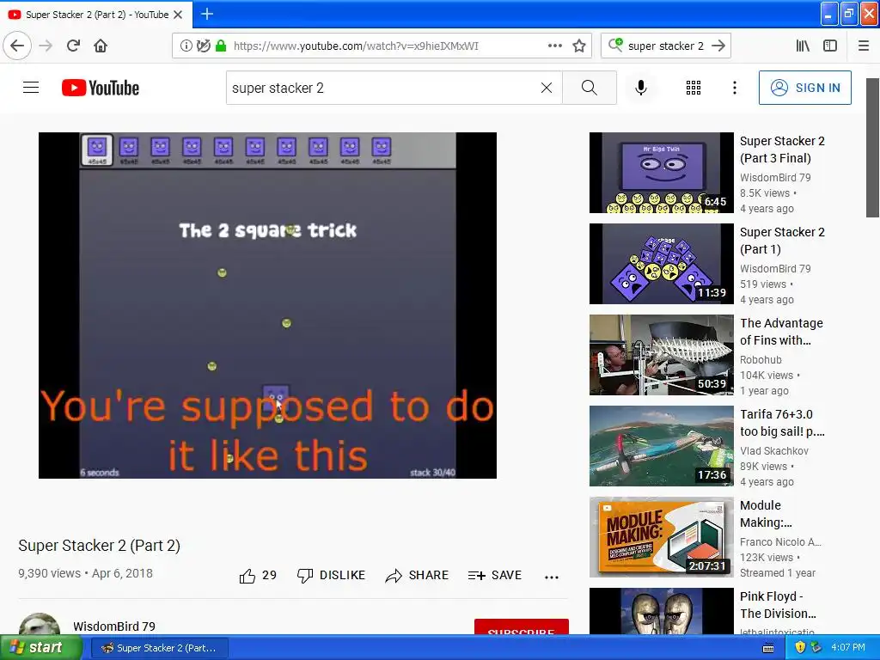Click the video player area
Image resolution: width=880 pixels, height=660 pixels.
click(x=267, y=305)
